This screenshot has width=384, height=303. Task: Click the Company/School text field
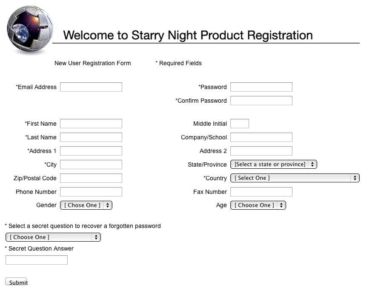261,137
